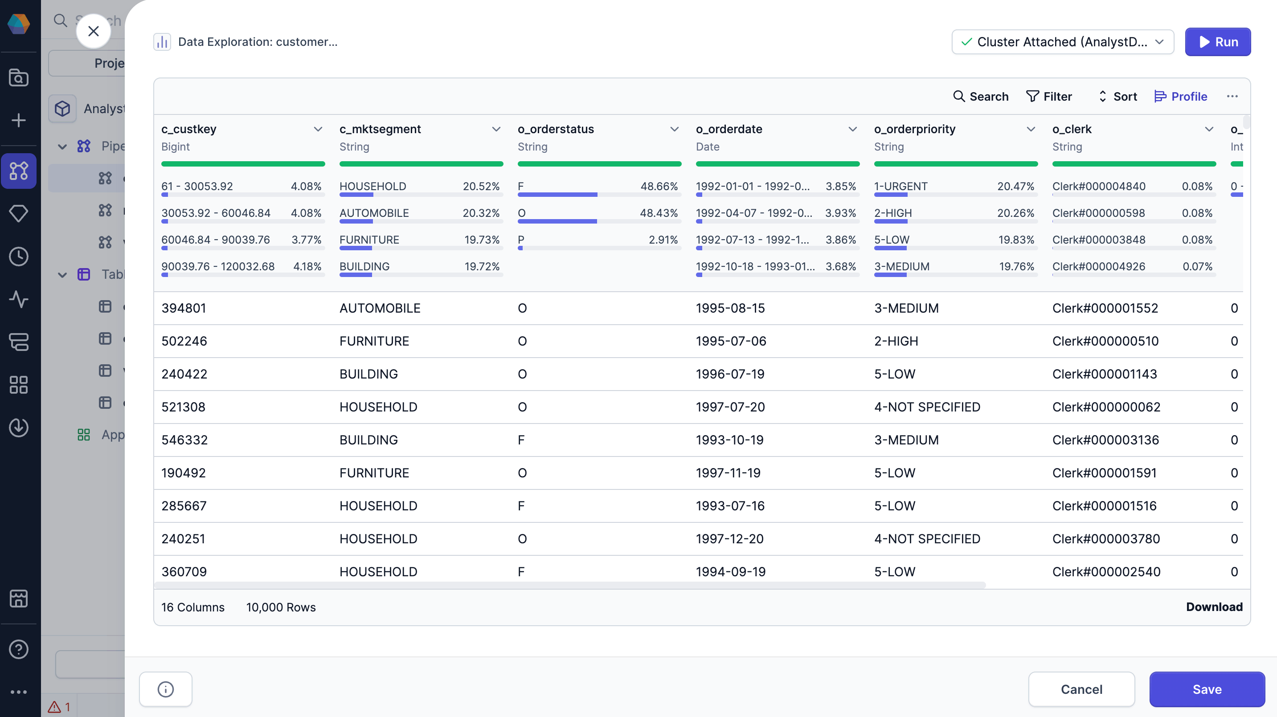Open the three-dots more options menu
1277x717 pixels.
[x=1232, y=96]
